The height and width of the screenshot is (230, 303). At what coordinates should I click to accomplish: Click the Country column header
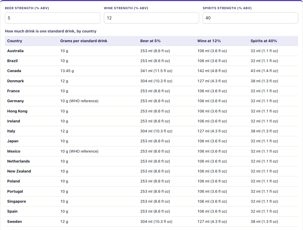(15, 41)
